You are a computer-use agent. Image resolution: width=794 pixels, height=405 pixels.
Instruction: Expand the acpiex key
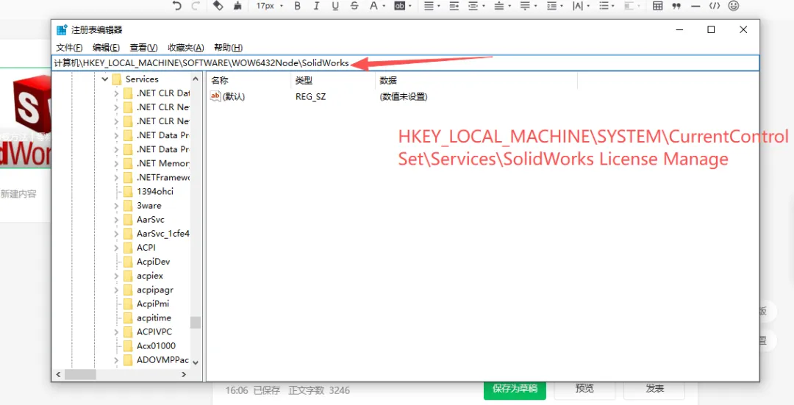tap(116, 276)
